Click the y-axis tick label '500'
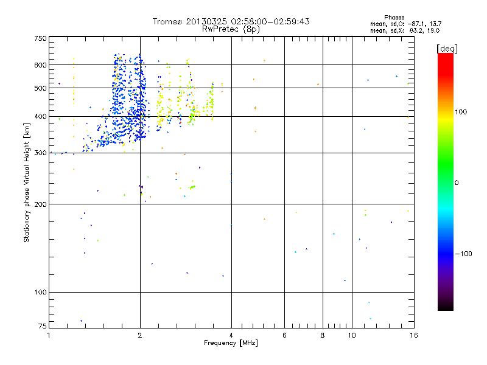The height and width of the screenshot is (365, 487). tap(40, 88)
